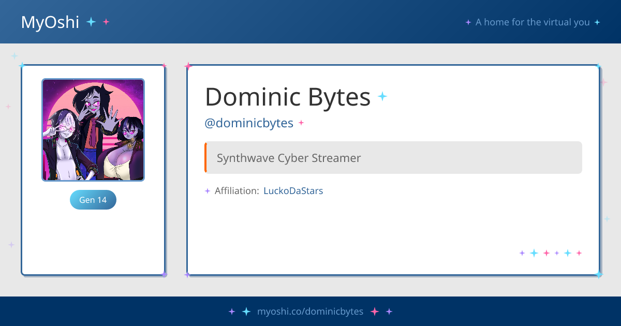The image size is (621, 326).
Task: Open the profile avatar image
Action: click(x=93, y=130)
